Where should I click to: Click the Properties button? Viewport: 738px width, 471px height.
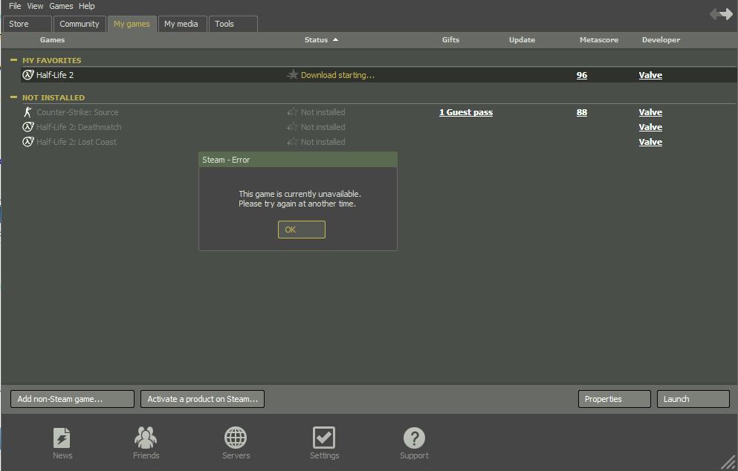pyautogui.click(x=614, y=399)
